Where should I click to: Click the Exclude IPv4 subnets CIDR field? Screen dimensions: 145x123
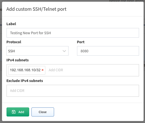coord(73,91)
